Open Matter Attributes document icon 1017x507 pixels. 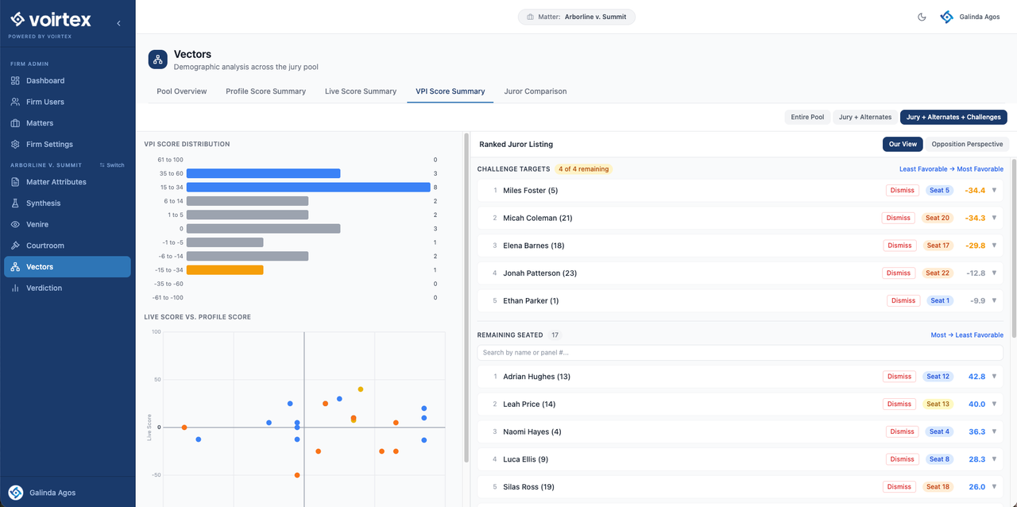[x=15, y=182]
